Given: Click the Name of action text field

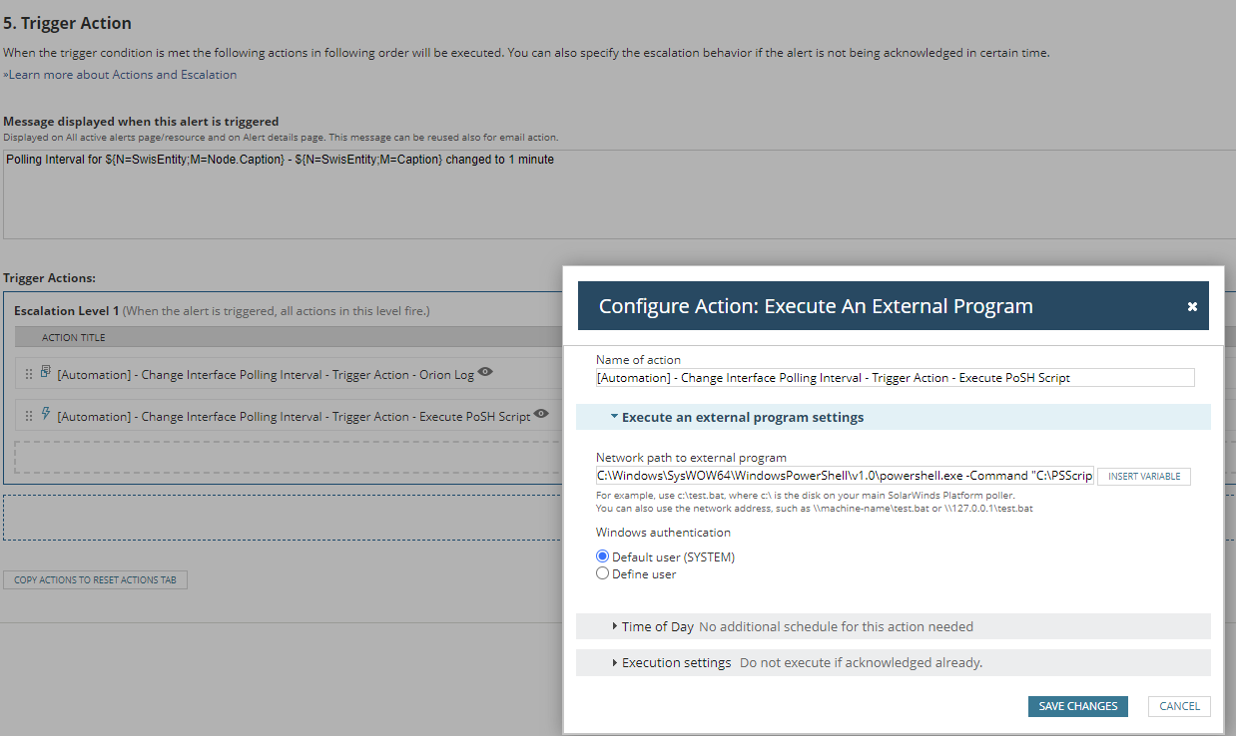Looking at the screenshot, I should tap(895, 377).
